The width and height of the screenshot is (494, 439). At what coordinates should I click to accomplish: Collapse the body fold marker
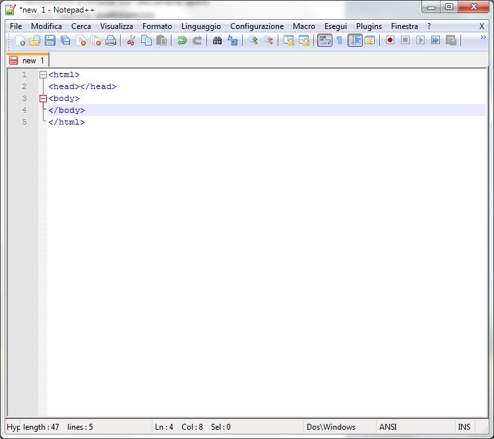(43, 99)
